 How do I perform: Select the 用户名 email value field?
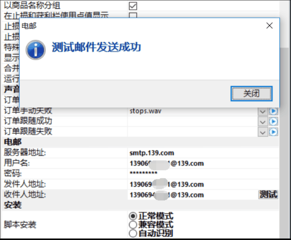[x=190, y=163]
